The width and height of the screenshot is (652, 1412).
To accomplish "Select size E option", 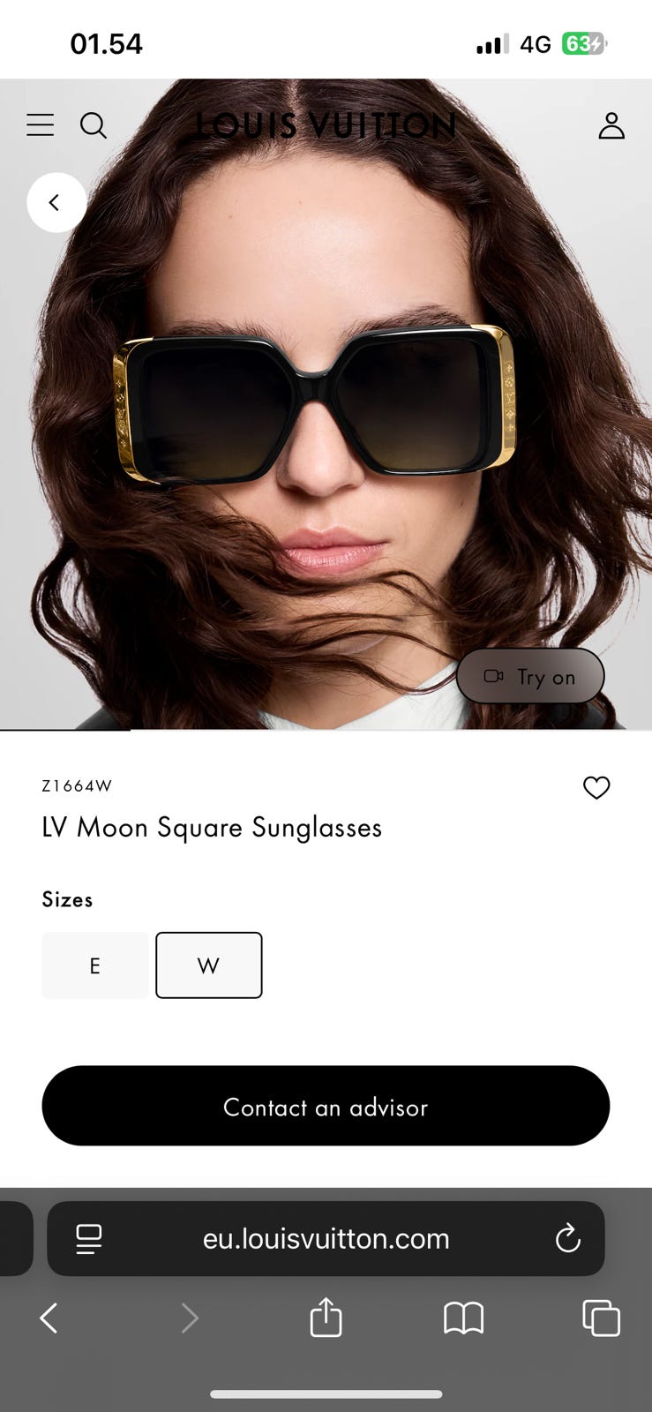I will click(95, 965).
